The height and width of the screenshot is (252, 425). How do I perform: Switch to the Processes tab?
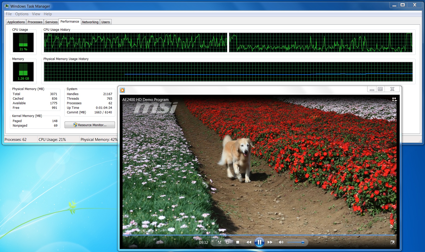tap(35, 22)
